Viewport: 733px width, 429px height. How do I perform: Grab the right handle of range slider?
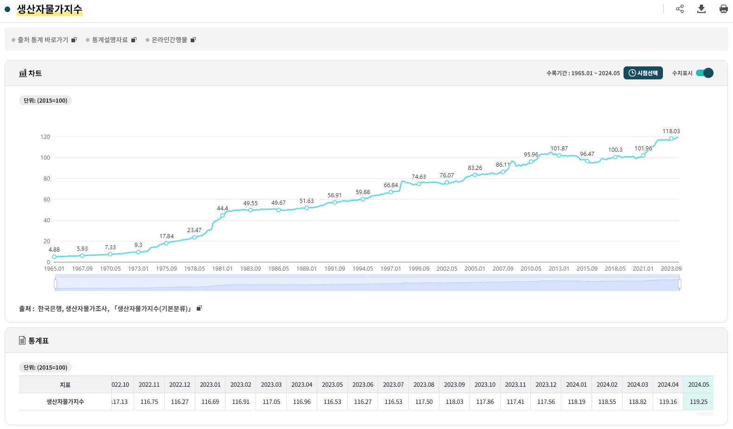coord(680,284)
